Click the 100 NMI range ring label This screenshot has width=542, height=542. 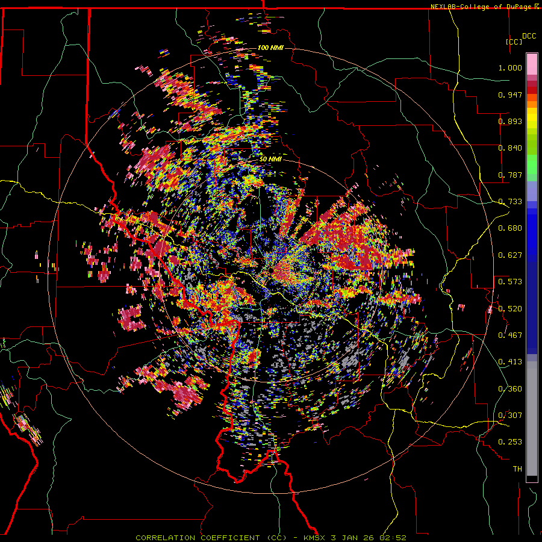click(270, 48)
